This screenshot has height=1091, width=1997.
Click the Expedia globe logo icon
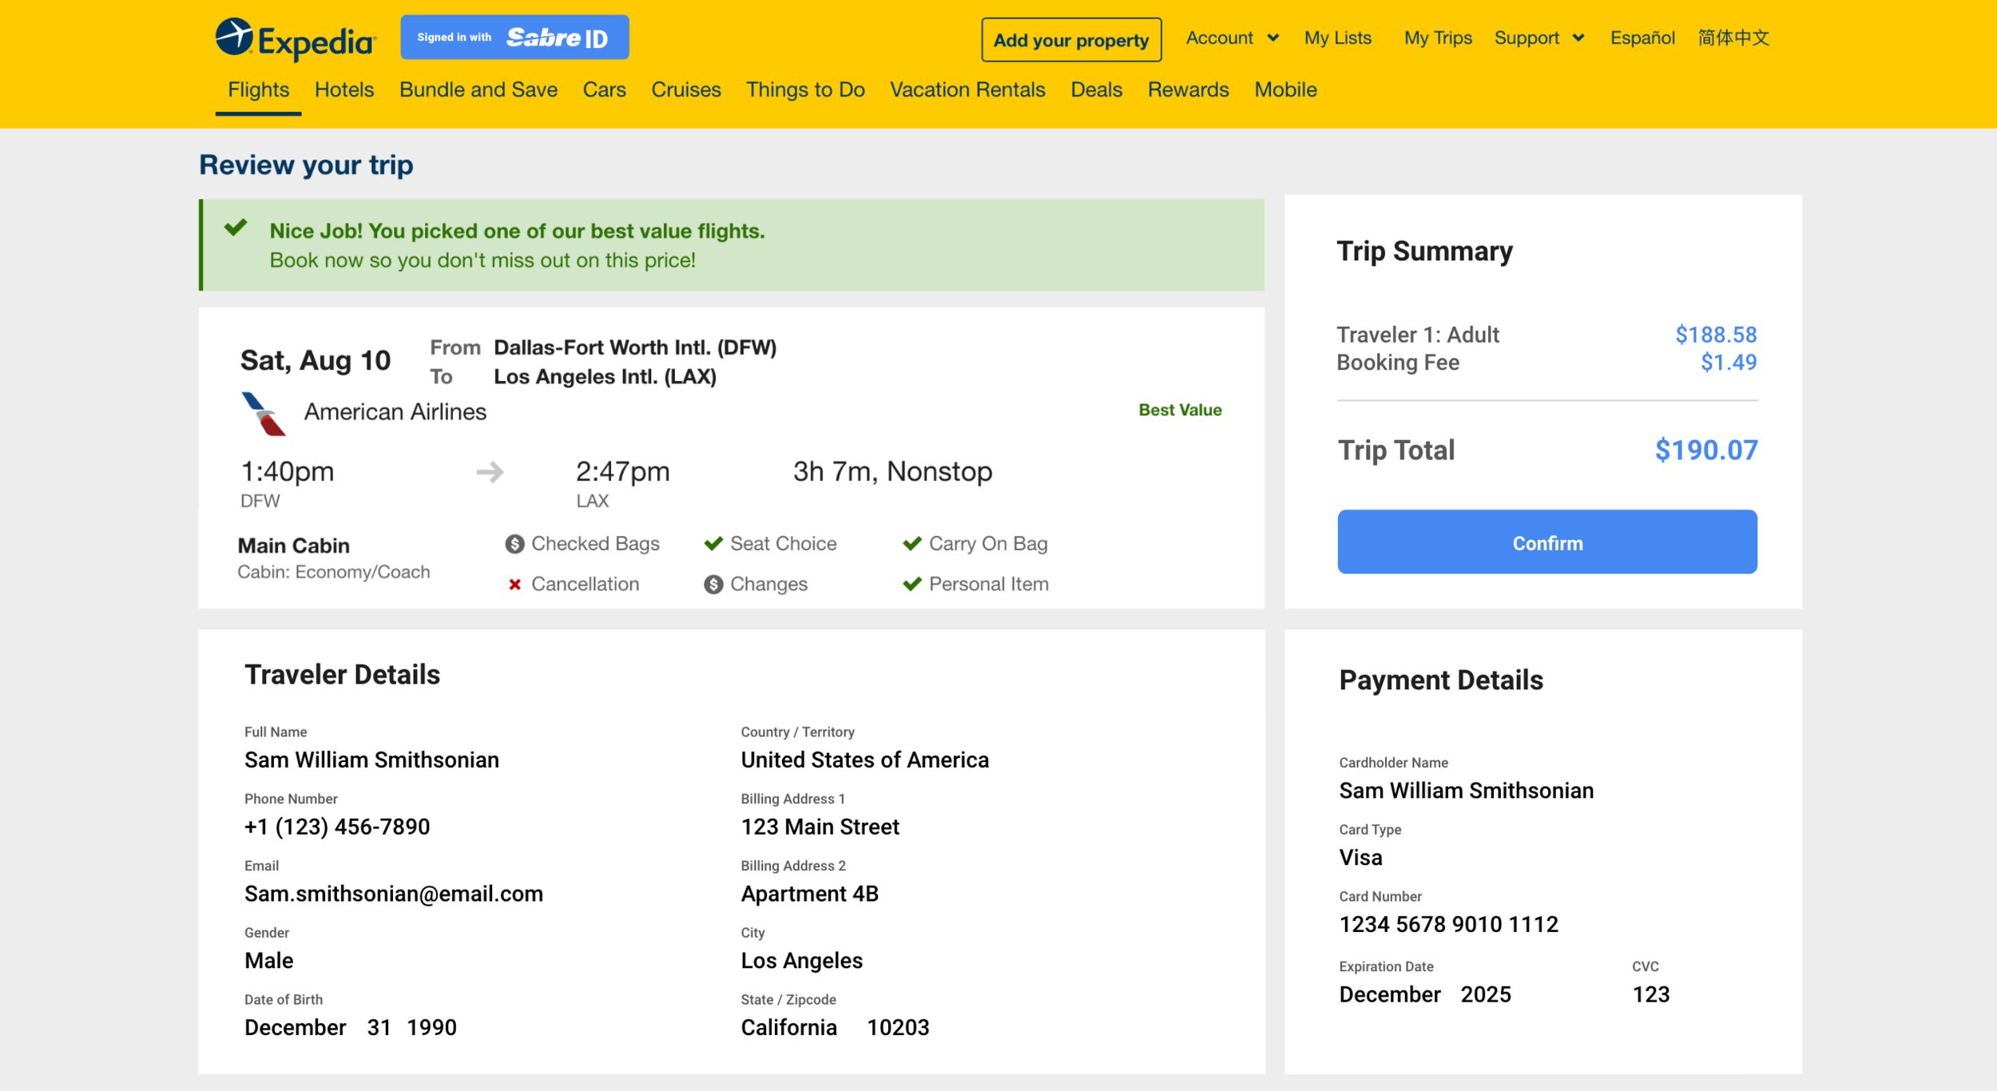coord(234,37)
